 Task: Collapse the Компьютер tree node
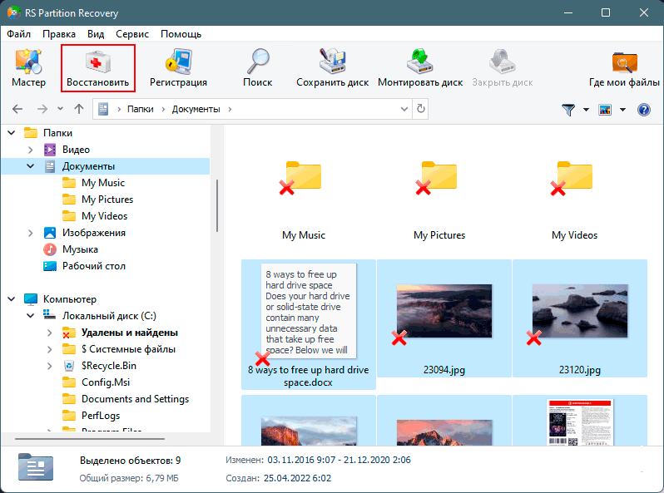[x=12, y=299]
